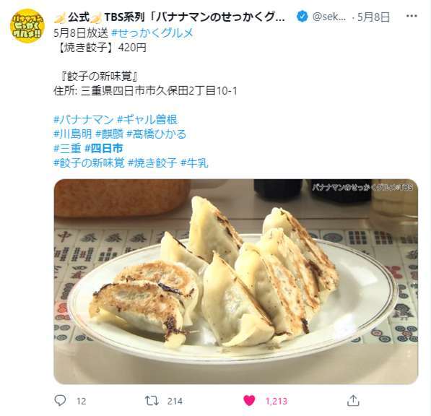Open the yellow profile avatar
The width and height of the screenshot is (431, 416).
[x=27, y=26]
